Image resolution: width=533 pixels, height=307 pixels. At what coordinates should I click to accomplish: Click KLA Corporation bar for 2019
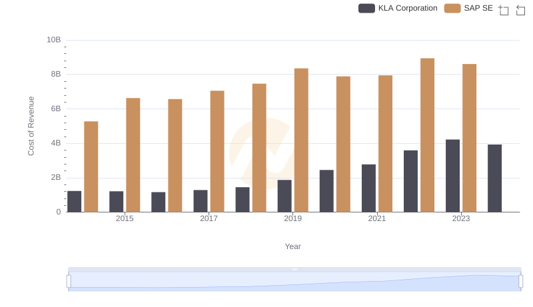click(284, 196)
